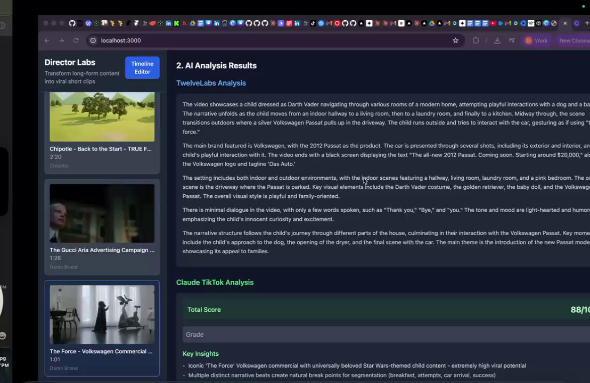Click the 1:01 duration label
Image resolution: width=590 pixels, height=383 pixels.
pyautogui.click(x=54, y=359)
